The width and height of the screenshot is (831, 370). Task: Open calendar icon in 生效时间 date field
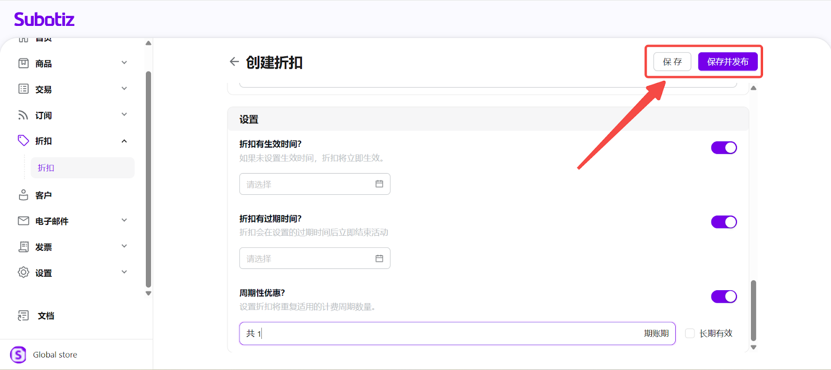pos(379,184)
